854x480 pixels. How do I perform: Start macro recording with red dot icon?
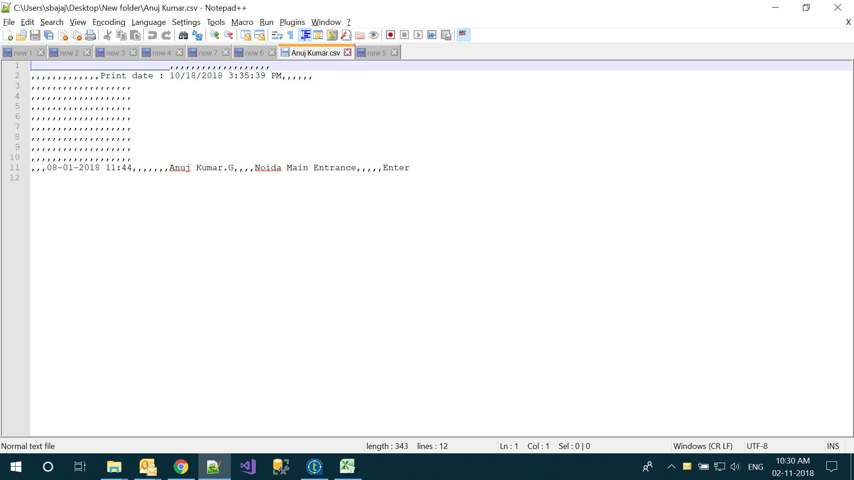coord(391,35)
